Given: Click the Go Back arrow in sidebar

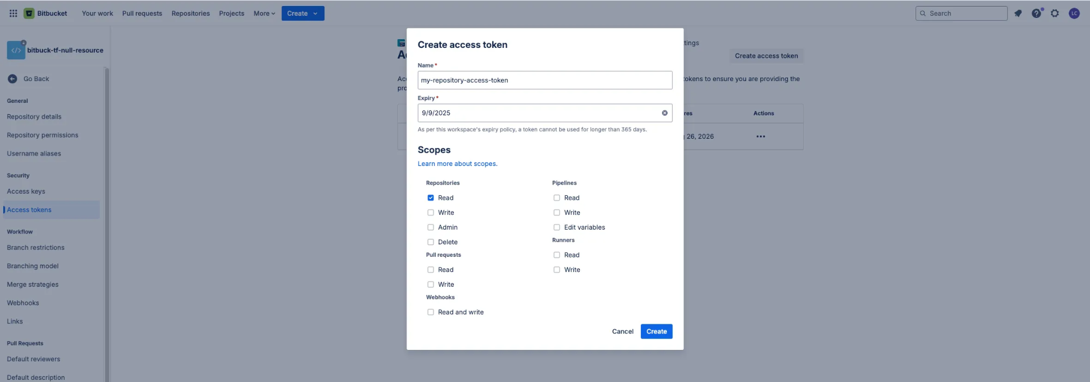Looking at the screenshot, I should pyautogui.click(x=12, y=78).
